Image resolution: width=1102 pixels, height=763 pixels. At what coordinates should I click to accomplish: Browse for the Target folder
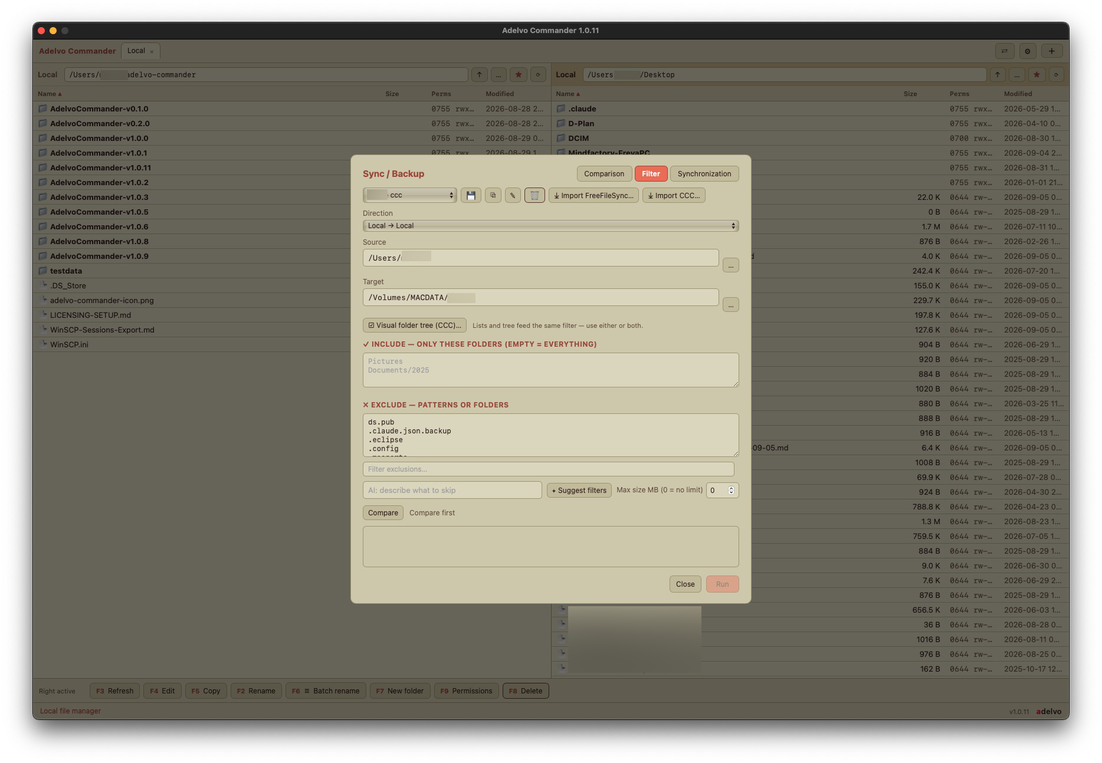click(730, 305)
